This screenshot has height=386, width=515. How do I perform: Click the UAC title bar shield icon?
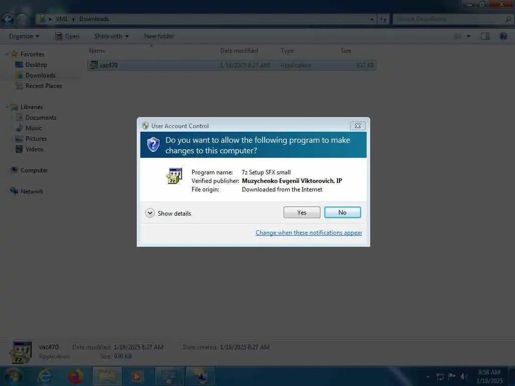pyautogui.click(x=145, y=126)
